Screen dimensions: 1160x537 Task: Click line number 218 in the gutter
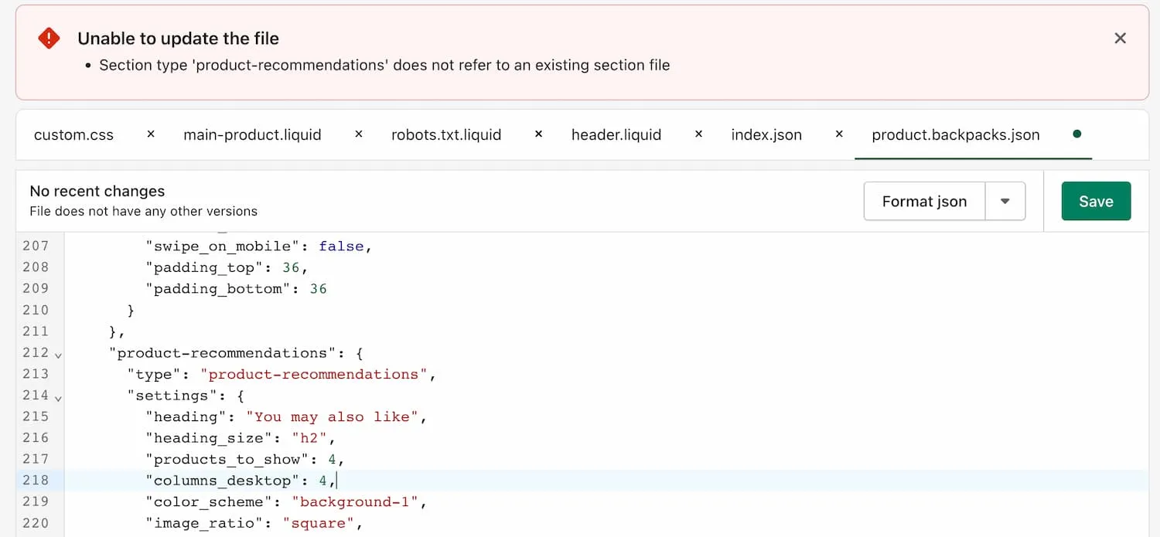36,481
